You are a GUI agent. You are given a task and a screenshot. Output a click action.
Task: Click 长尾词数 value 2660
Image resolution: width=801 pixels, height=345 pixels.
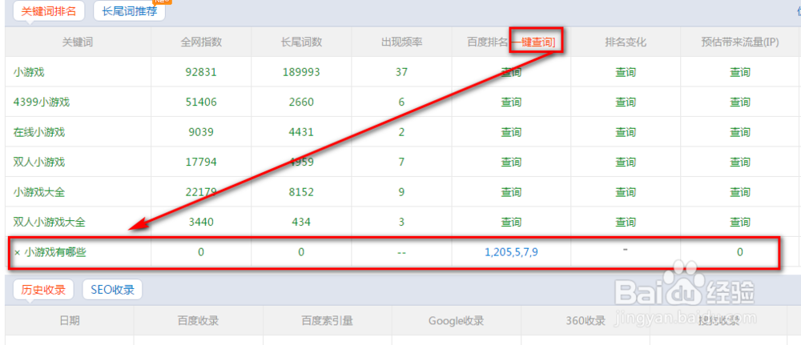301,102
